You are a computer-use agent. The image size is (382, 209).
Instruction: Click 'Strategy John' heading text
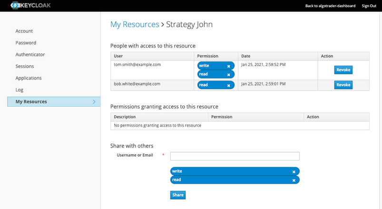click(189, 24)
